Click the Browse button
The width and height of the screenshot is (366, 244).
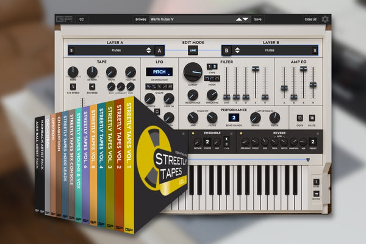click(x=141, y=19)
